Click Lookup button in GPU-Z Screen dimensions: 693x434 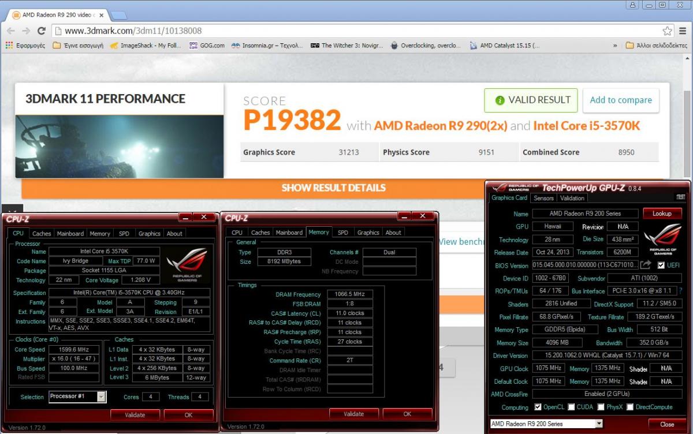(662, 213)
